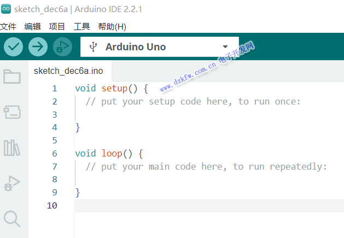
Task: Click the Verify checkmark button
Action: (14, 47)
